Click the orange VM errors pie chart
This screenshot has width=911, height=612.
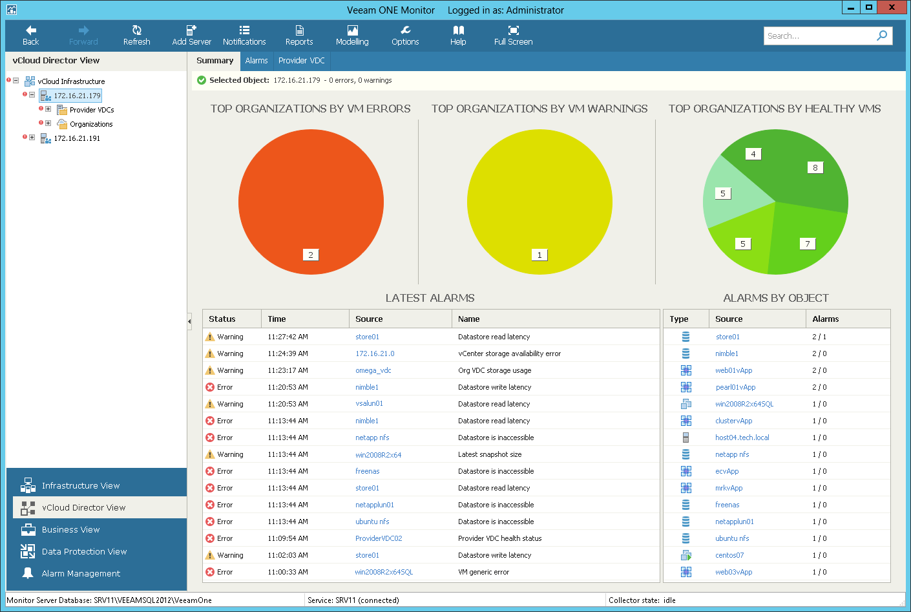(311, 202)
